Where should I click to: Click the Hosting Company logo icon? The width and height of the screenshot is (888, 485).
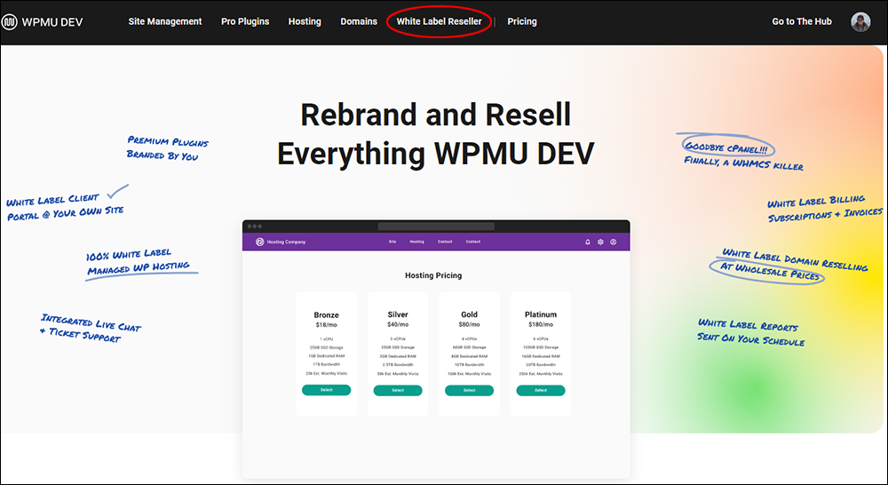(258, 242)
